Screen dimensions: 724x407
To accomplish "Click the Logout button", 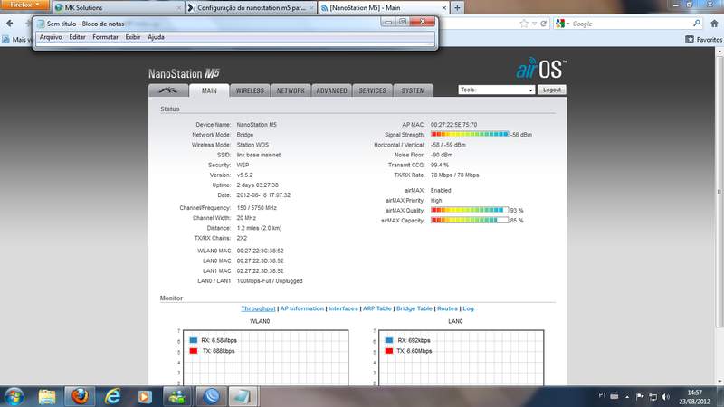I will point(552,90).
